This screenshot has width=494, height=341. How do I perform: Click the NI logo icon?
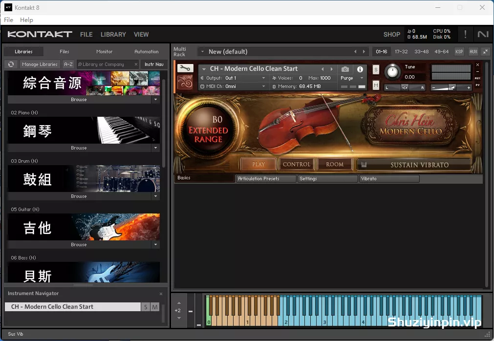[x=483, y=34]
